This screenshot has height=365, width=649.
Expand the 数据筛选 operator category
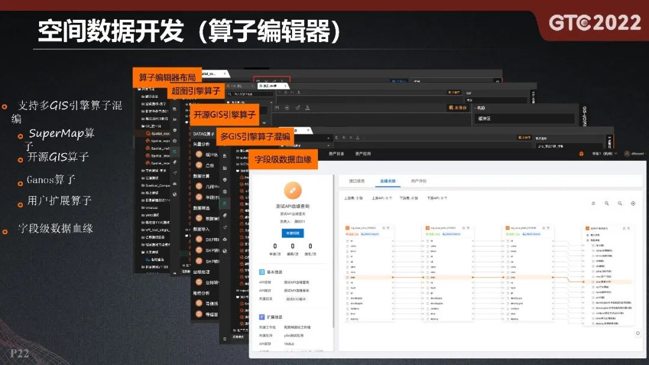pyautogui.click(x=201, y=208)
